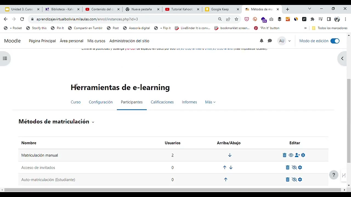Go to Área personal
Image resolution: width=351 pixels, height=197 pixels.
[72, 41]
